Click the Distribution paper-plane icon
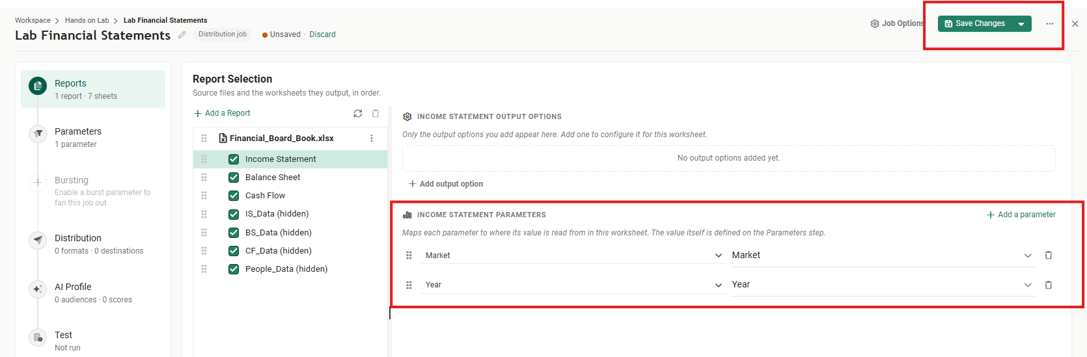 coord(38,241)
